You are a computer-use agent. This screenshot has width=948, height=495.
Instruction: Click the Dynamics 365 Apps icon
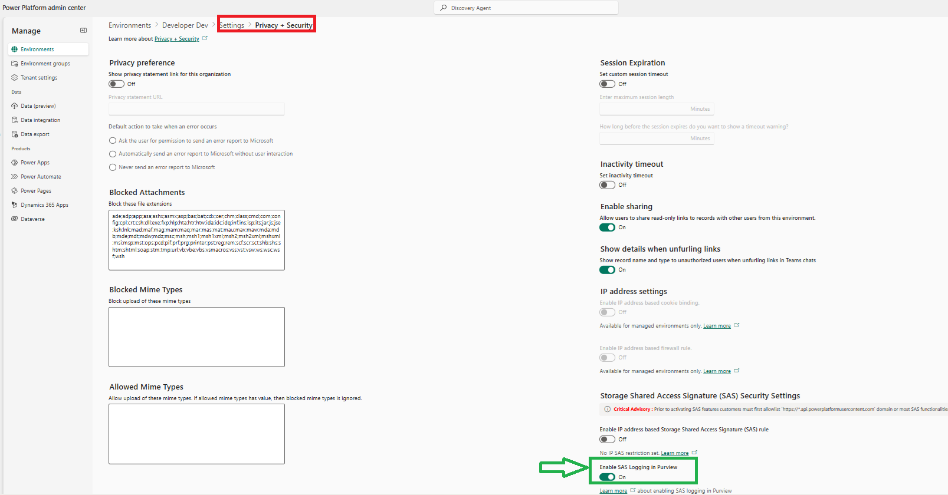click(15, 205)
